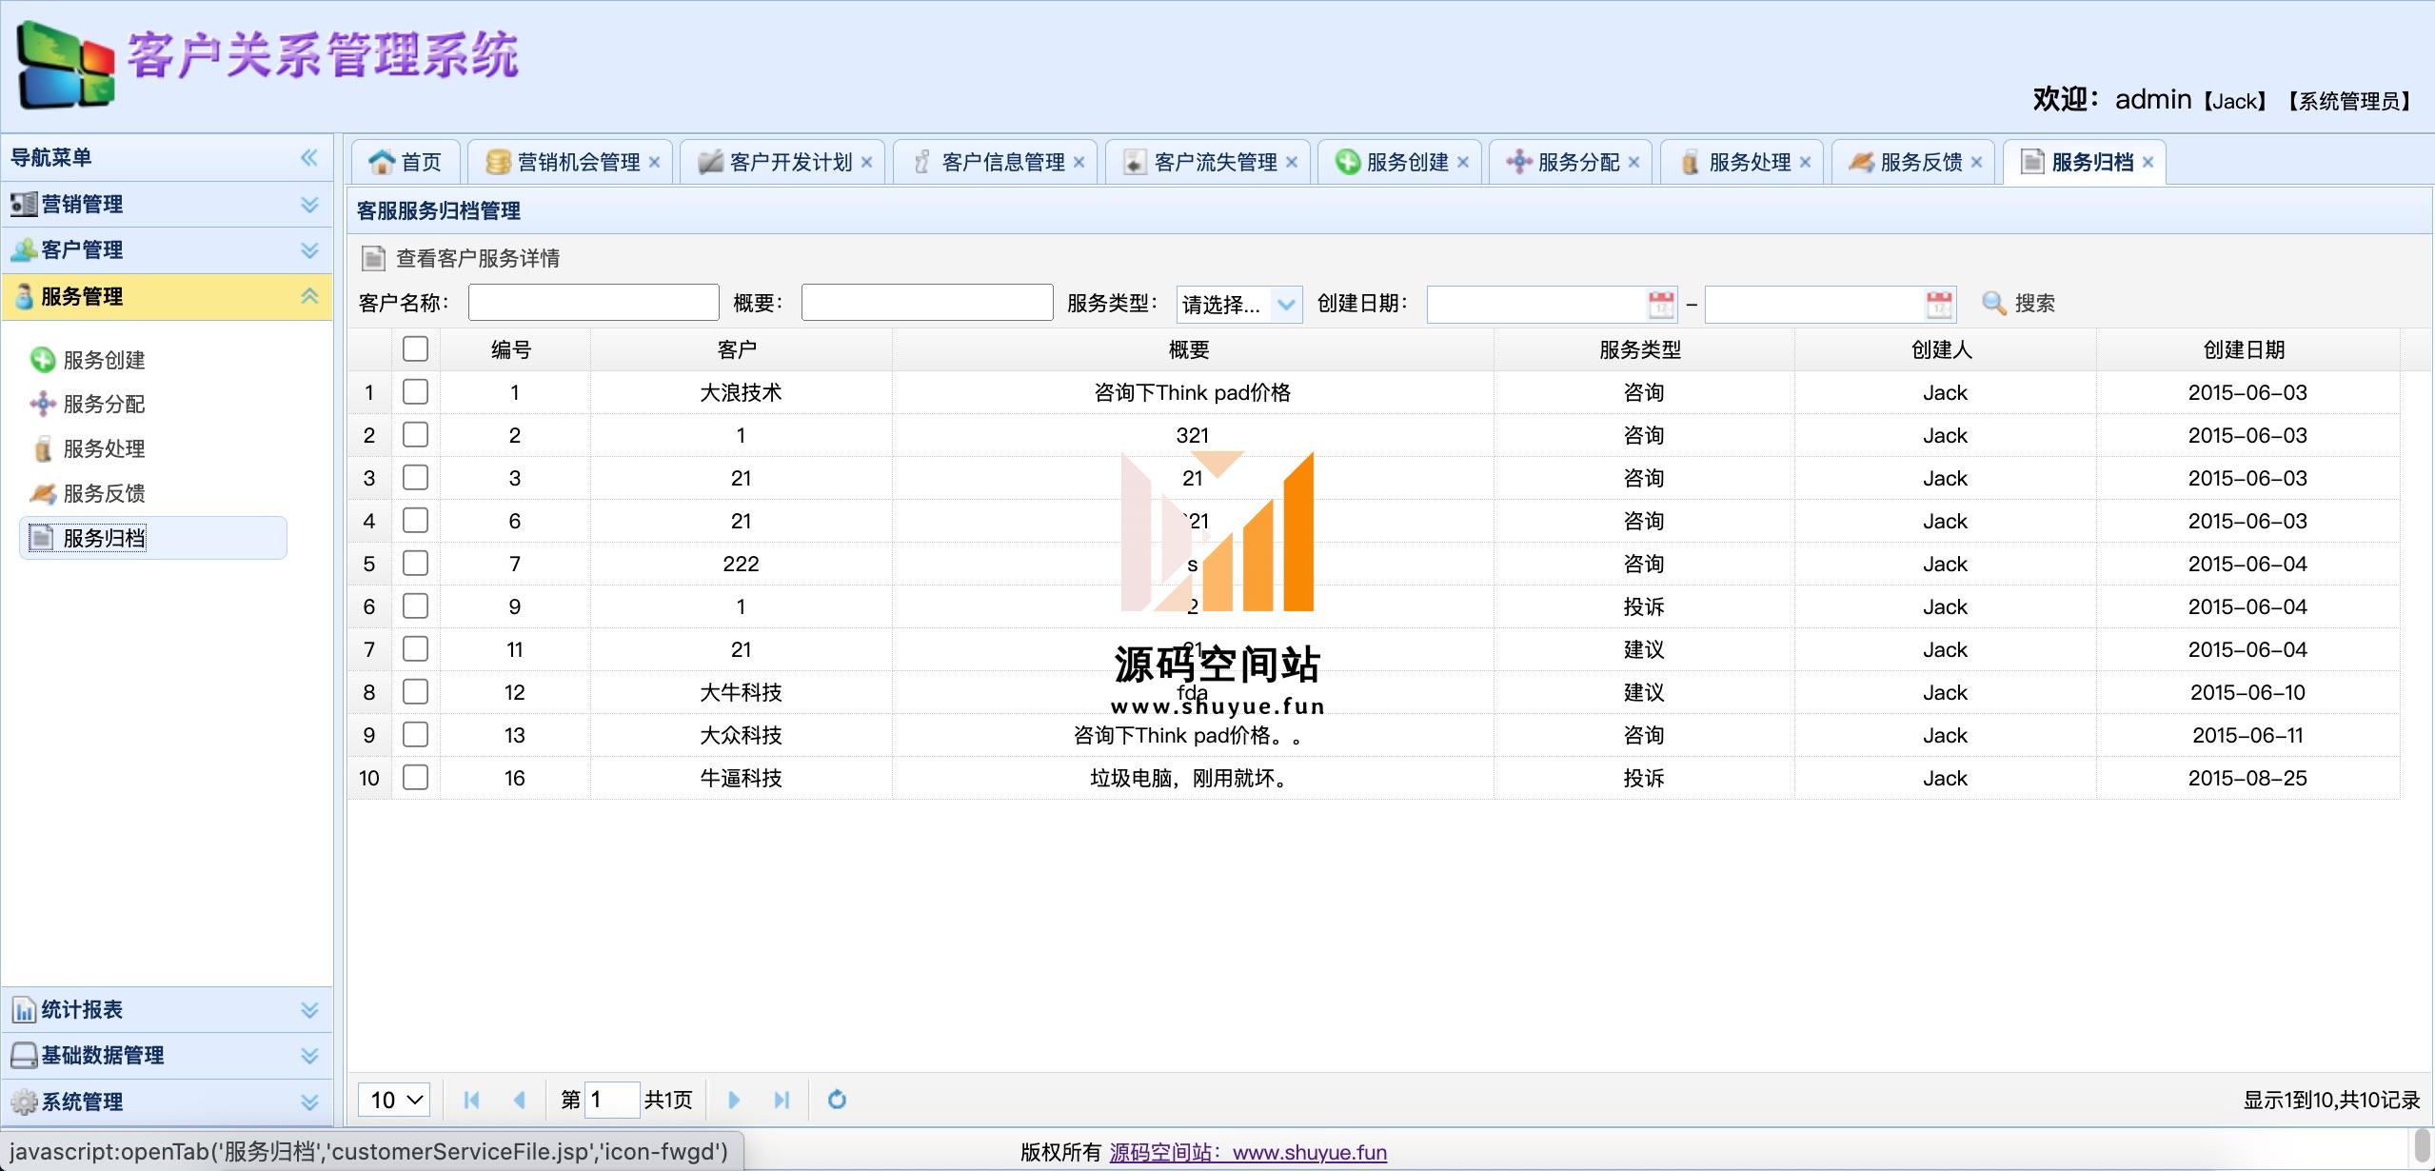This screenshot has height=1171, width=2435.
Task: Switch to the 服务反馈 tab
Action: [x=1911, y=162]
